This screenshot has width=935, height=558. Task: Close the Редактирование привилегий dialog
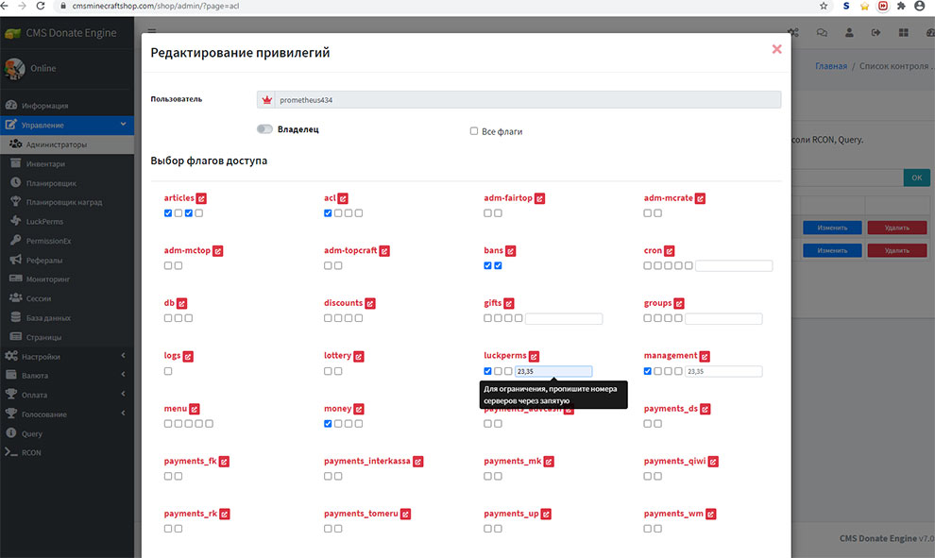(x=776, y=49)
